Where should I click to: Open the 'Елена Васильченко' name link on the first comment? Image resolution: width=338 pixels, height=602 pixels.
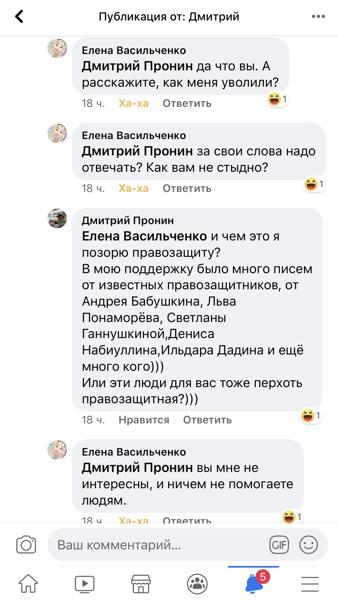(x=134, y=50)
